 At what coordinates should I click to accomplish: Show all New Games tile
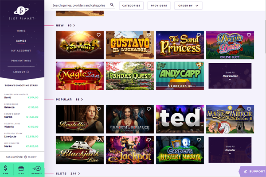230,76
